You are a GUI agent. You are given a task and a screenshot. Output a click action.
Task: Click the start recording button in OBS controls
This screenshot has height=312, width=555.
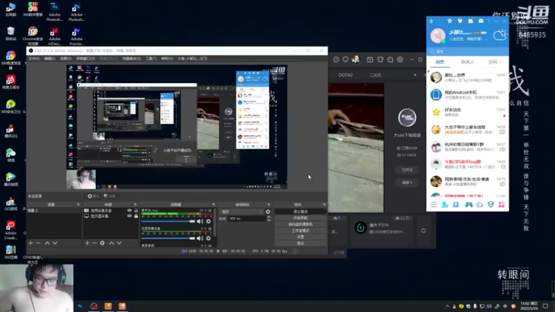300,218
